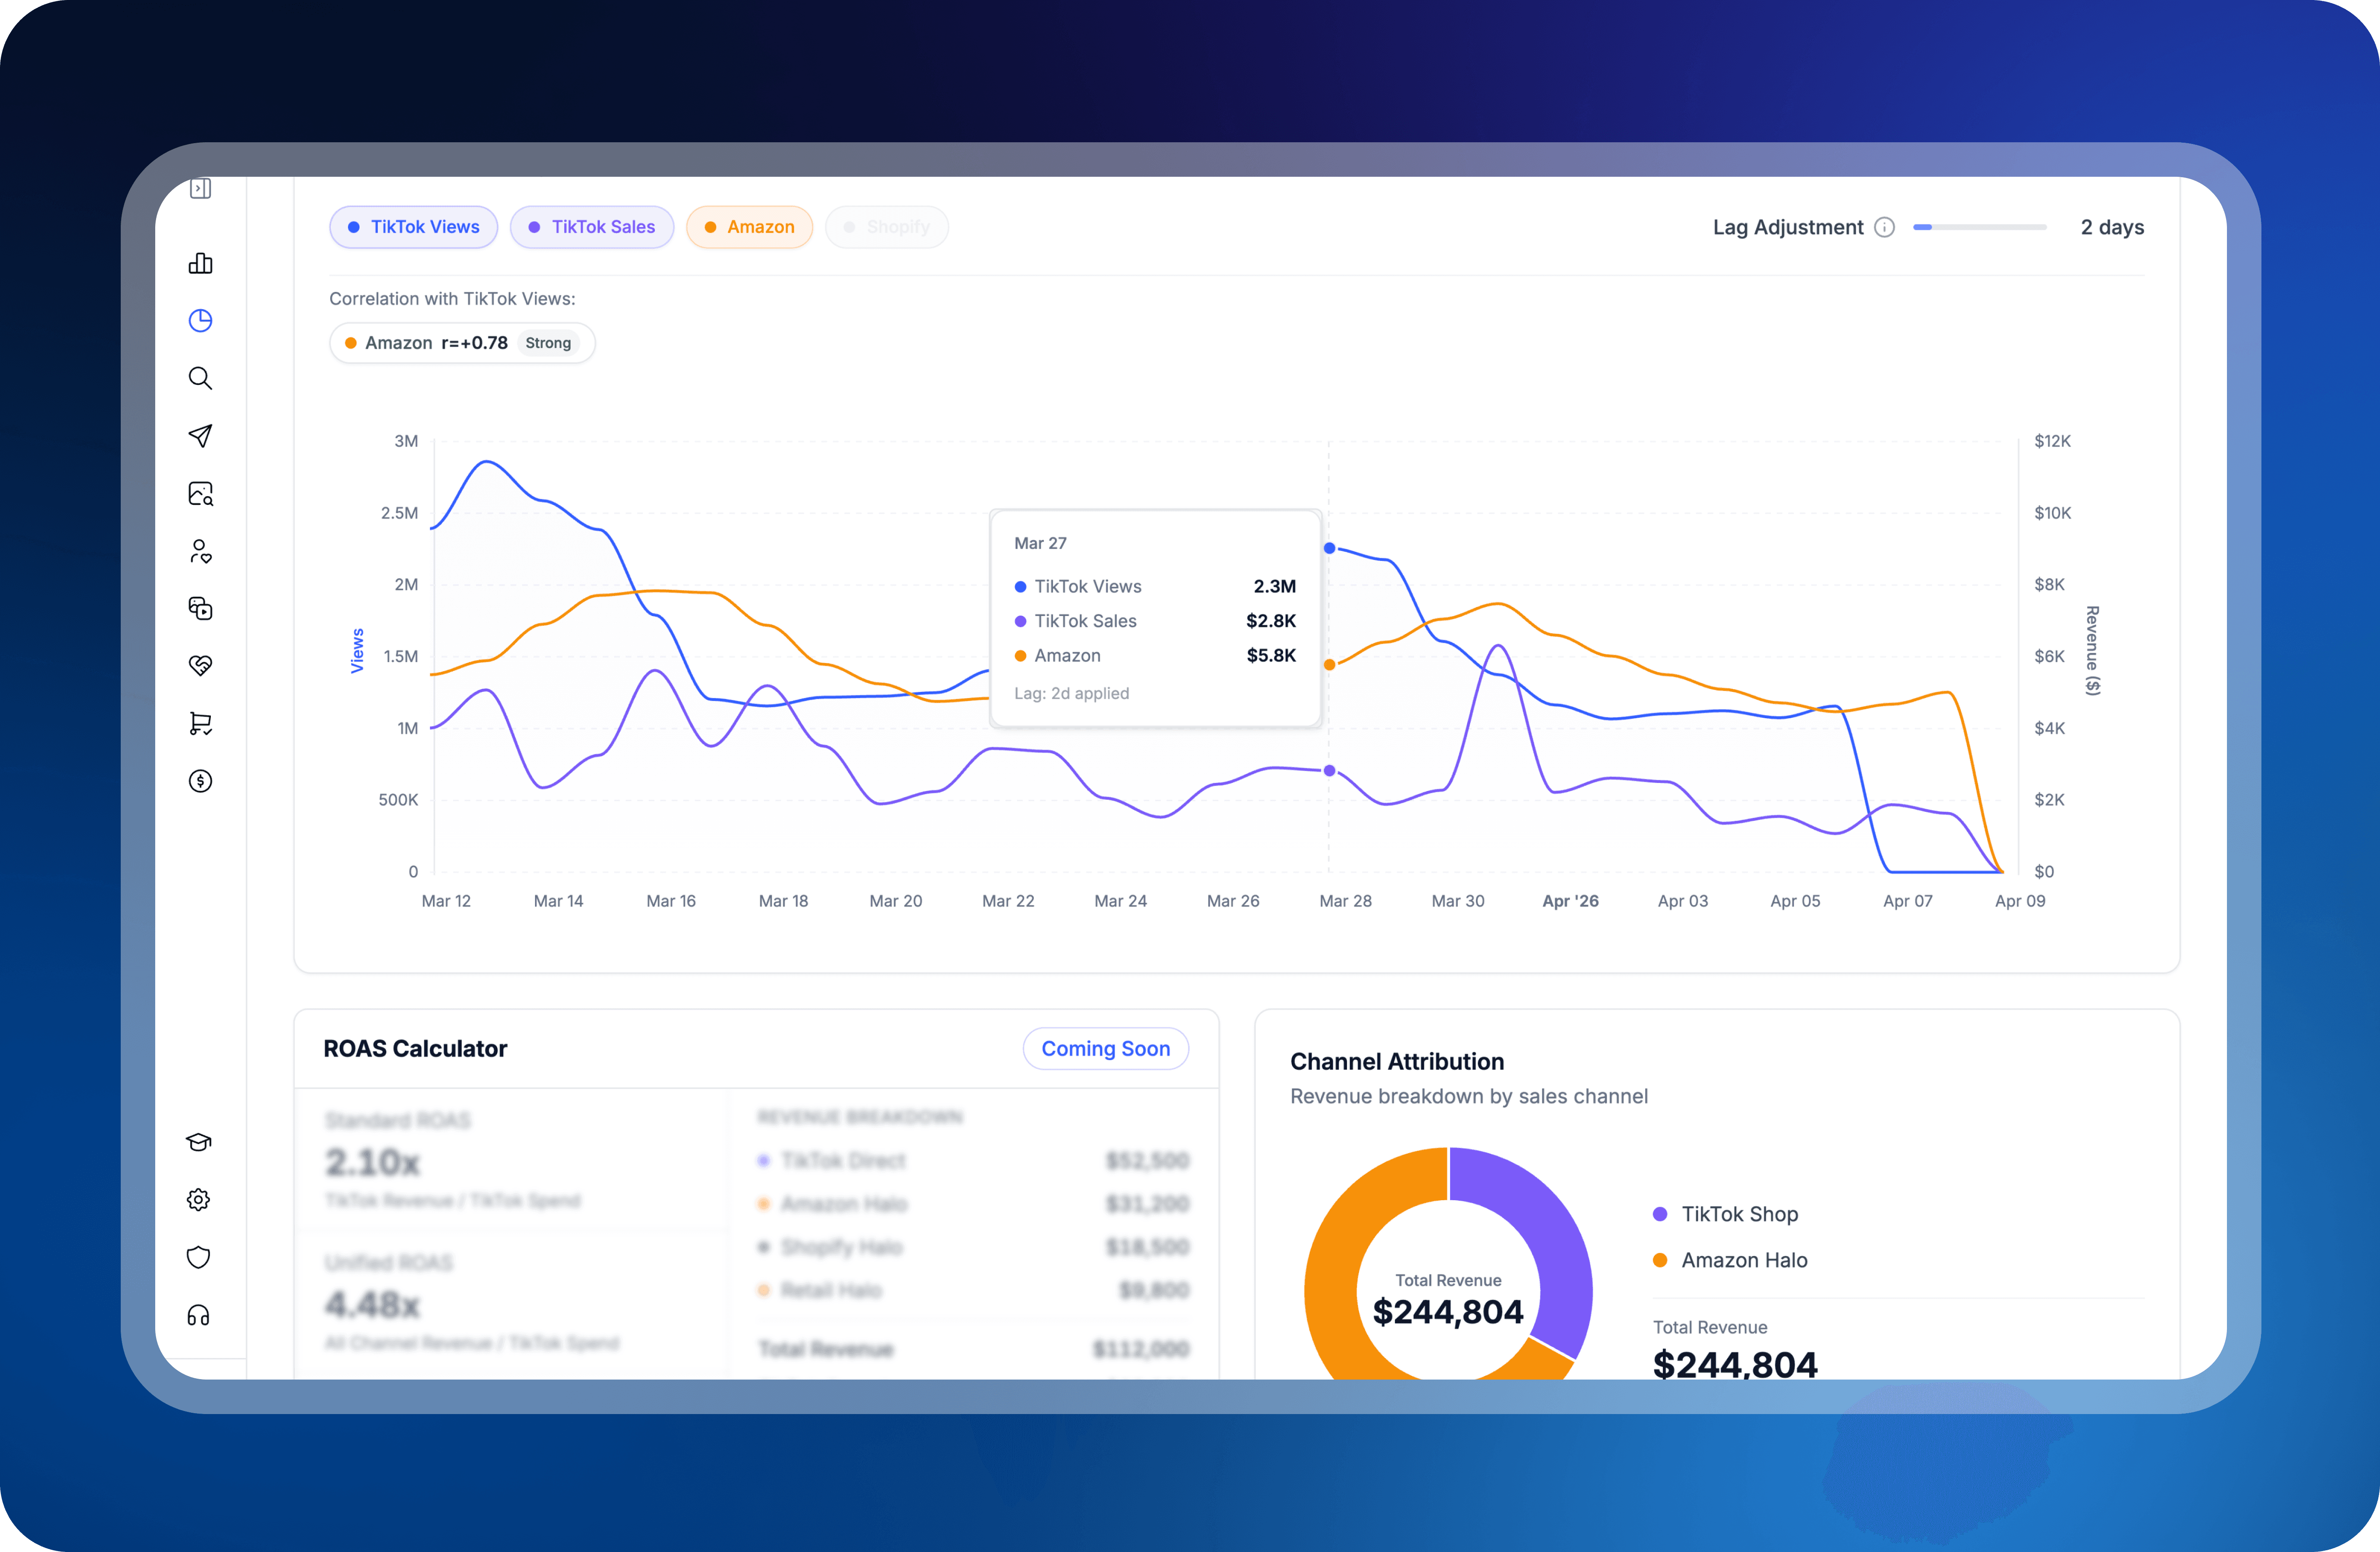Expand the sidebar with the panel toggle icon
The height and width of the screenshot is (1552, 2380).
pos(200,188)
